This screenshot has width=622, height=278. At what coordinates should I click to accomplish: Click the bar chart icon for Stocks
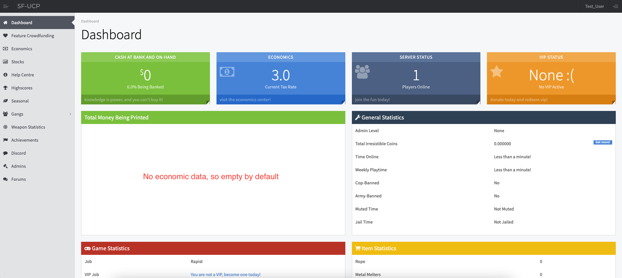click(x=5, y=62)
